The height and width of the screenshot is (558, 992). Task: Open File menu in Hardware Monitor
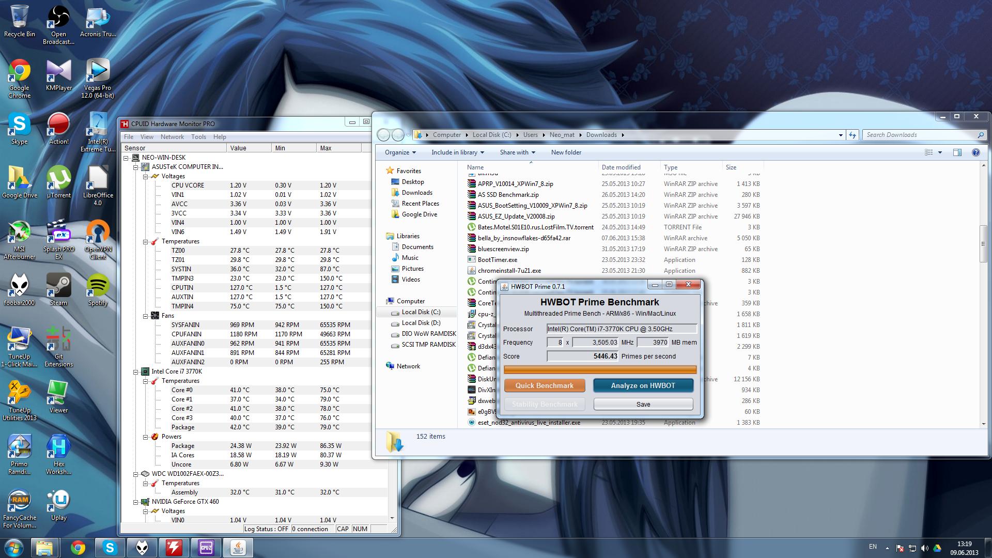[129, 137]
